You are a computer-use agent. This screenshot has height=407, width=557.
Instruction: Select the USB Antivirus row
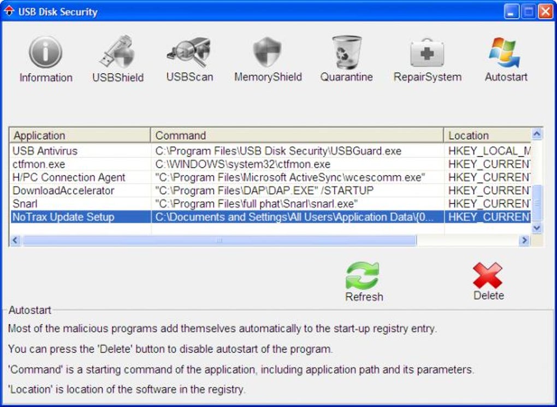(270, 151)
